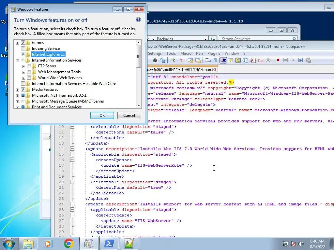This screenshot has height=250, width=334.
Task: Click the run macro multiple times icon
Action: click(300, 60)
